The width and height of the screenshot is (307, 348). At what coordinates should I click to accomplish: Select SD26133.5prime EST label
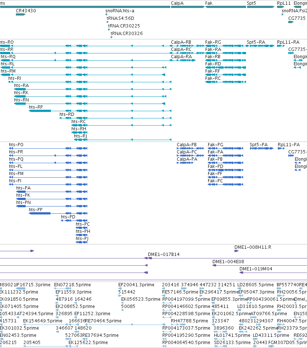(232, 343)
